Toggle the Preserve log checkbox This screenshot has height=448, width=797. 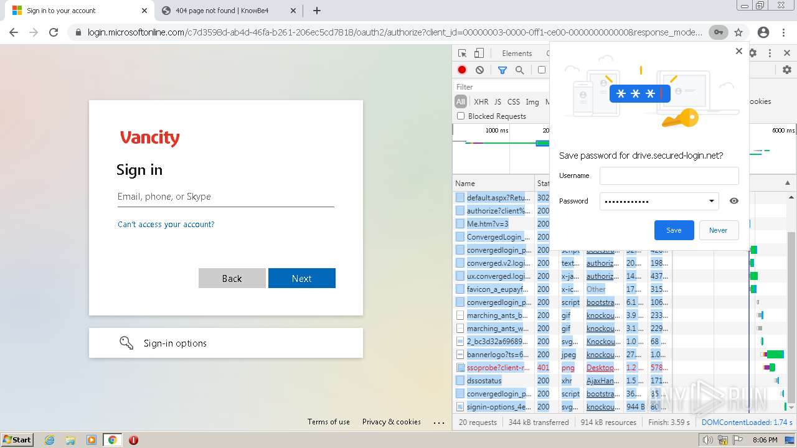[542, 70]
